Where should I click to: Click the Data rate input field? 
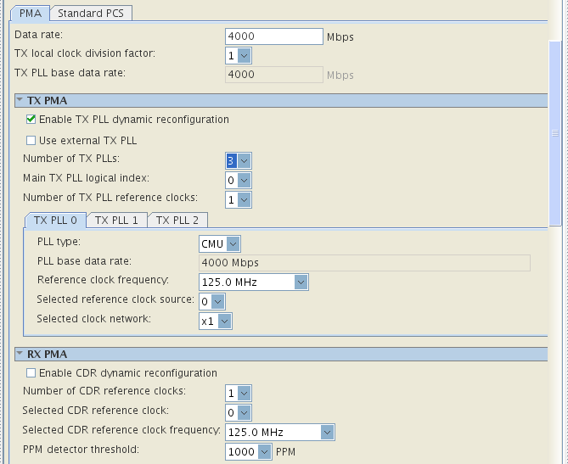tap(273, 36)
